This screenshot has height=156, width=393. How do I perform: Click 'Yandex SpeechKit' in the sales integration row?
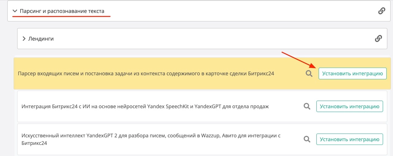(x=167, y=107)
